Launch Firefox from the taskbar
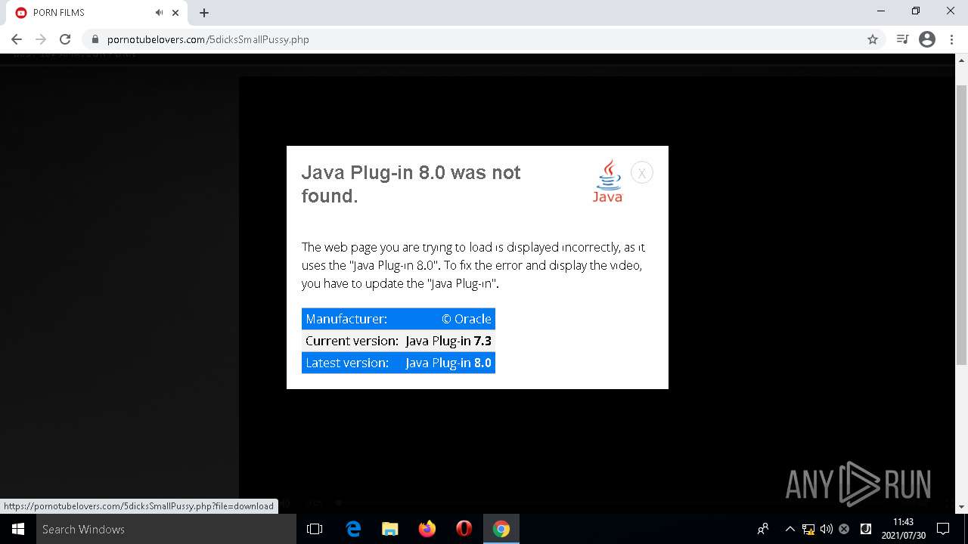This screenshot has height=544, width=968. pyautogui.click(x=427, y=529)
